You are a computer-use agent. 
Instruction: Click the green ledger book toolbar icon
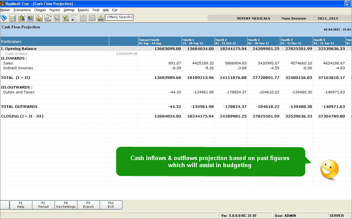coord(21,18)
